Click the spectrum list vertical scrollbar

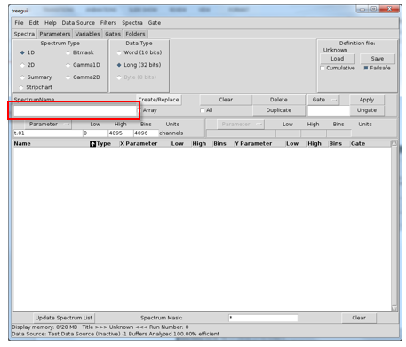pos(394,226)
